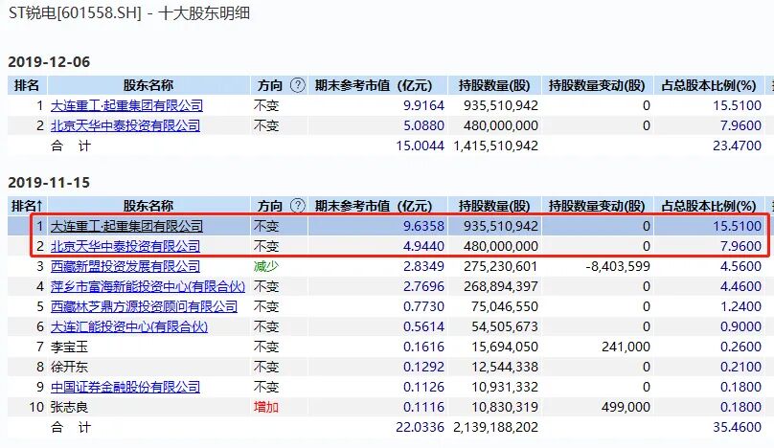The width and height of the screenshot is (774, 448).
Task: Click 股东名称 header in 2019-11-15 table
Action: (148, 206)
